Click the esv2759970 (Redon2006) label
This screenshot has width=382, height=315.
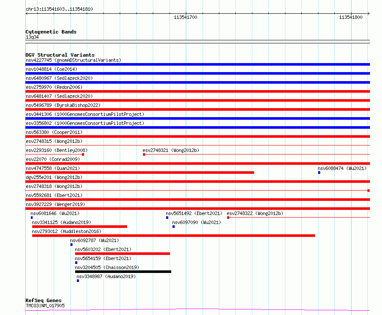pyautogui.click(x=54, y=87)
